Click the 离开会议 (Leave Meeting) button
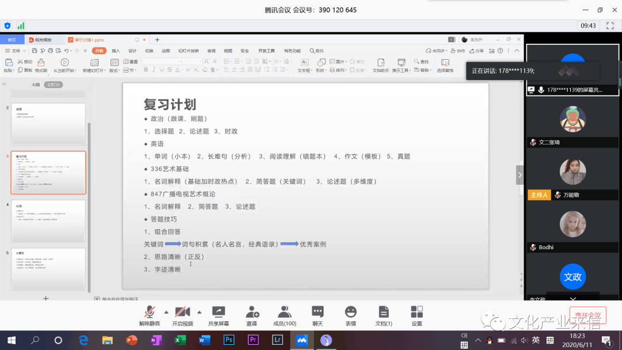Viewport: 622px width, 350px height. 587,315
